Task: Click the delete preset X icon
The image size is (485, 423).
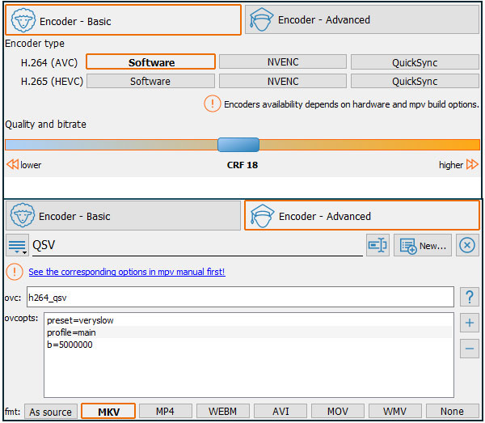Action: (x=467, y=245)
